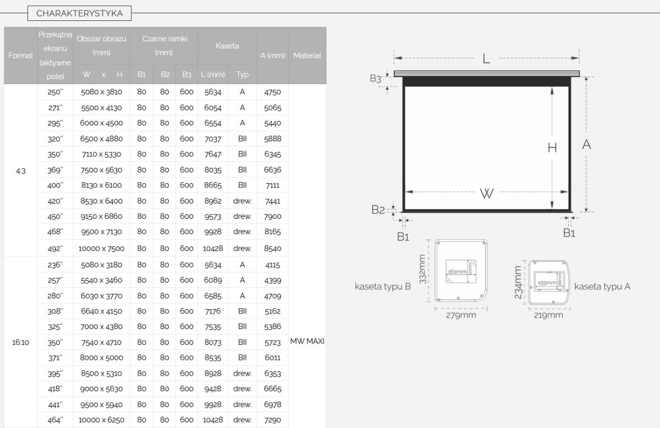Select the 4:3 format row label

(x=20, y=170)
